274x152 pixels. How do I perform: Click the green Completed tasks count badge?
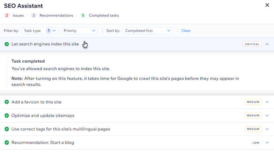[x=83, y=15]
